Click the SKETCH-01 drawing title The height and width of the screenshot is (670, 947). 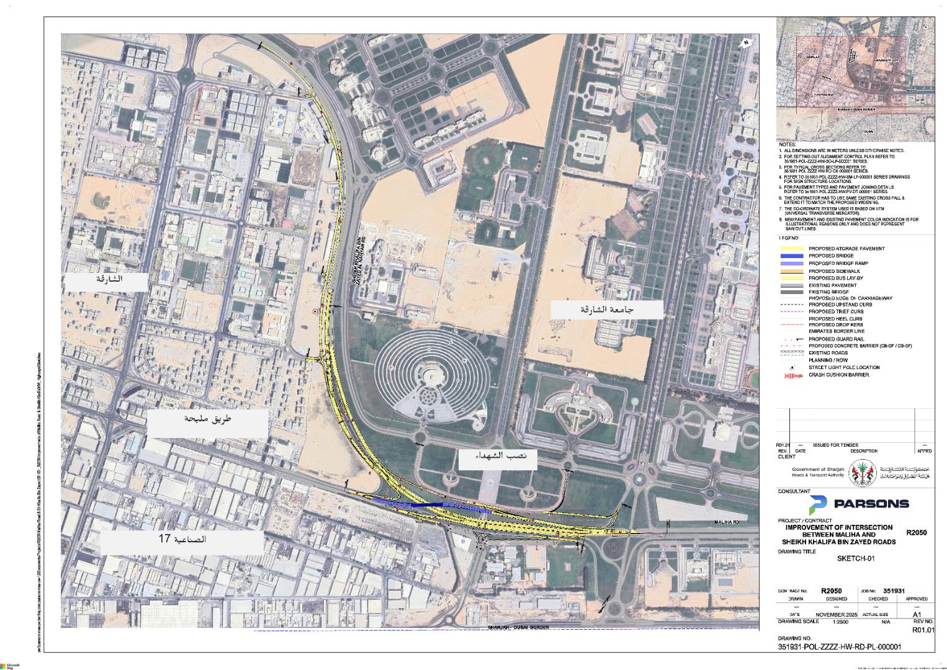click(x=855, y=558)
